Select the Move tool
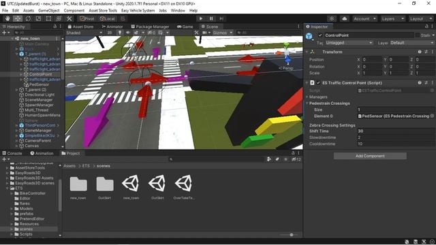The height and width of the screenshot is (245, 436). (18, 18)
